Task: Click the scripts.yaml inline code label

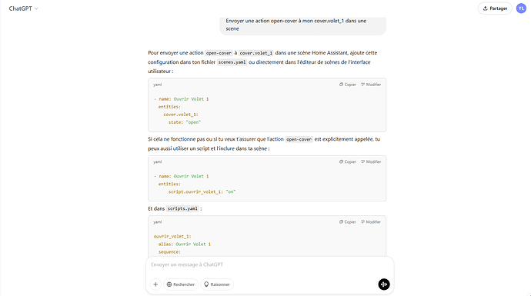Action: pyautogui.click(x=182, y=208)
